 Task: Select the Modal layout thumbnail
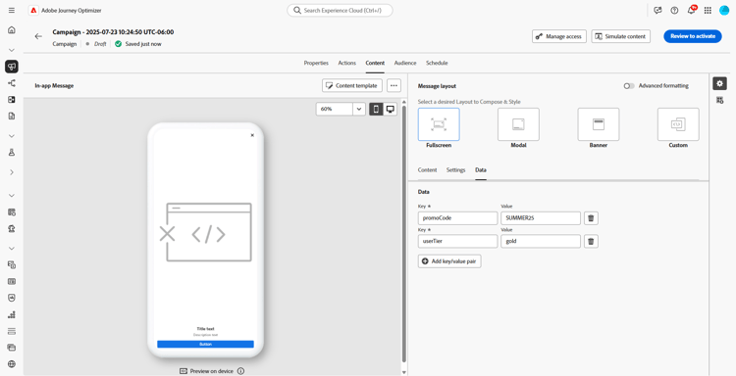pos(518,124)
